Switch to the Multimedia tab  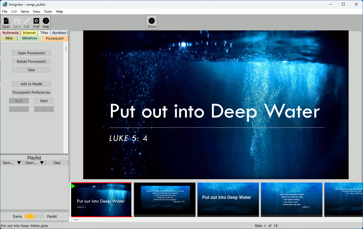pyautogui.click(x=10, y=33)
